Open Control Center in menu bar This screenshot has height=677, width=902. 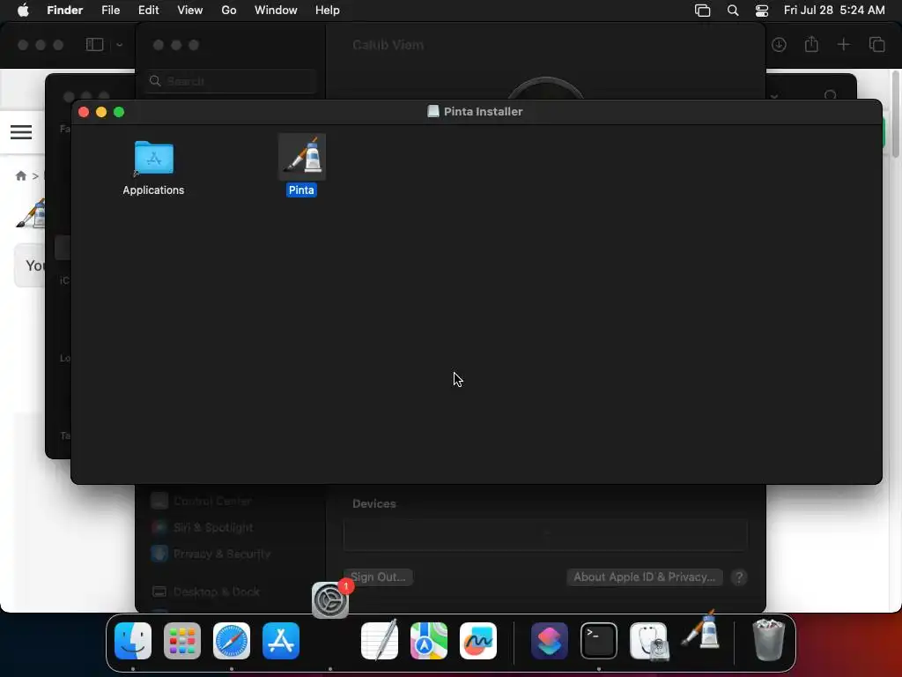click(762, 11)
